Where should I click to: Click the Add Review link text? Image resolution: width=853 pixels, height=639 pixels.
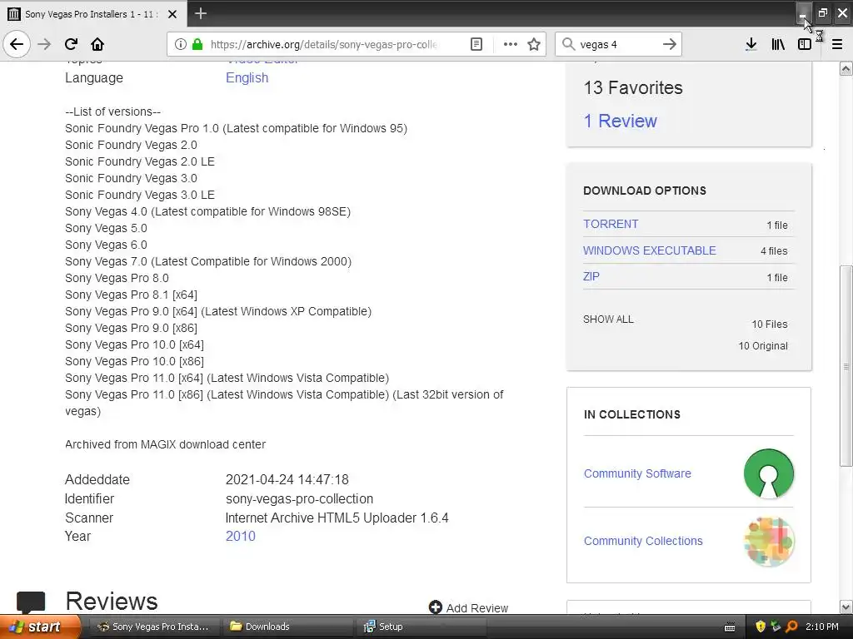pyautogui.click(x=477, y=608)
